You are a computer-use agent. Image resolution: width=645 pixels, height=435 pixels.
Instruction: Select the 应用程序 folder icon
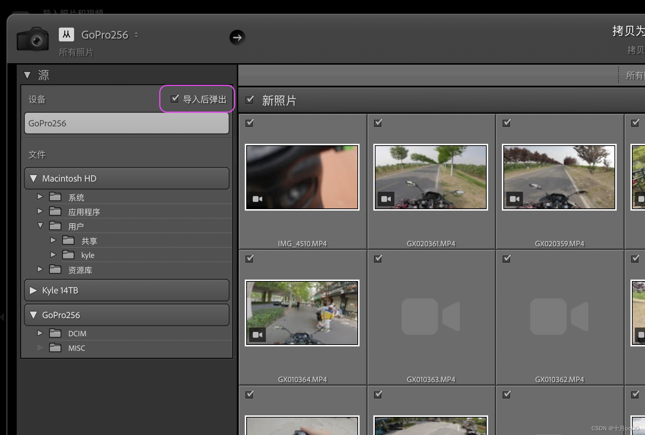click(55, 211)
